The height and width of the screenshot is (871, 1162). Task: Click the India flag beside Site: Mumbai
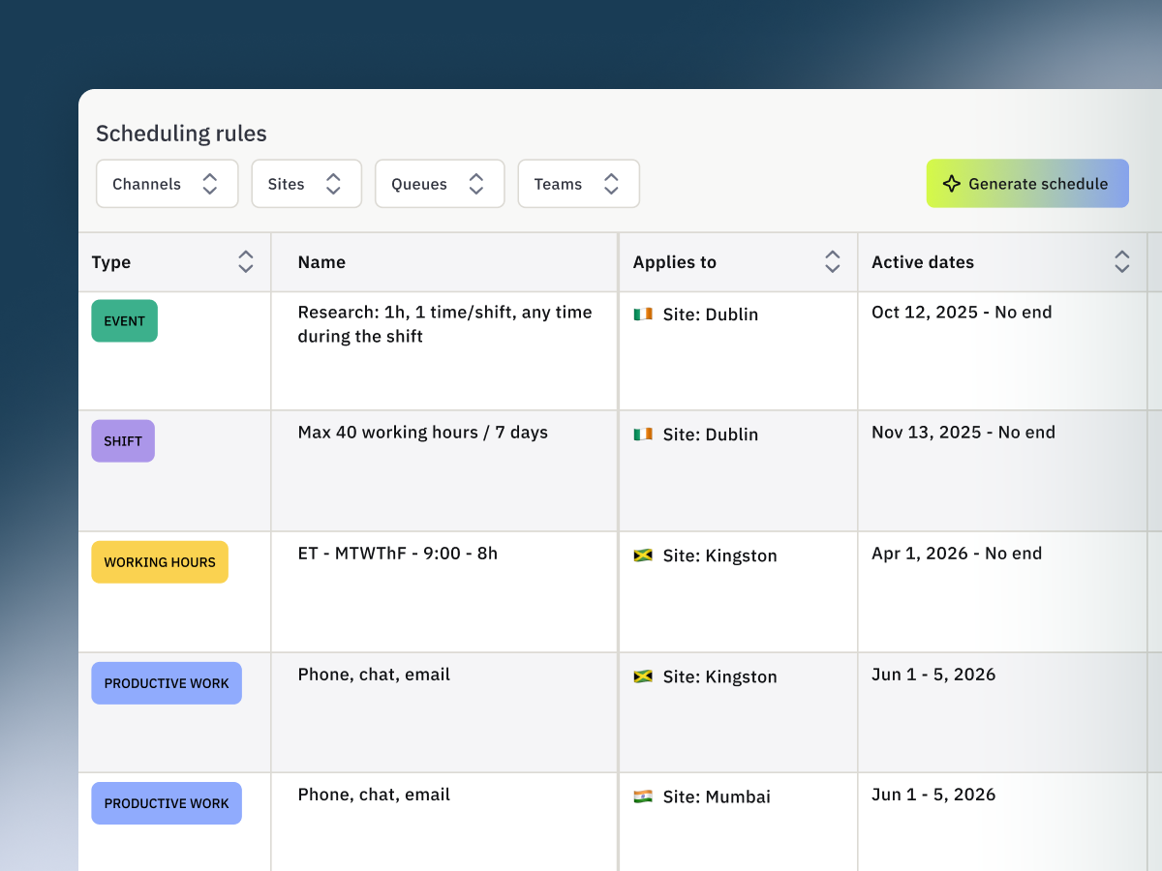[x=643, y=796]
